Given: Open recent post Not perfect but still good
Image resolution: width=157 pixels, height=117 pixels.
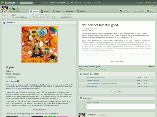Looking at the screenshot, I should tap(96, 77).
